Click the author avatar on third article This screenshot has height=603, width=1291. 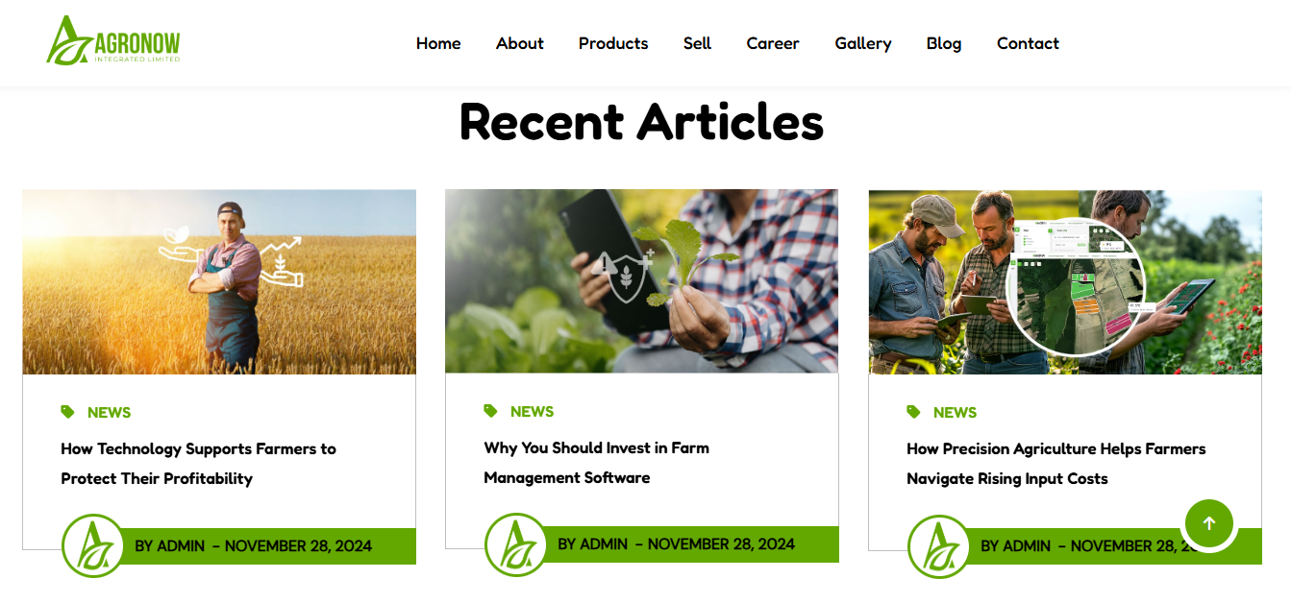(x=939, y=546)
